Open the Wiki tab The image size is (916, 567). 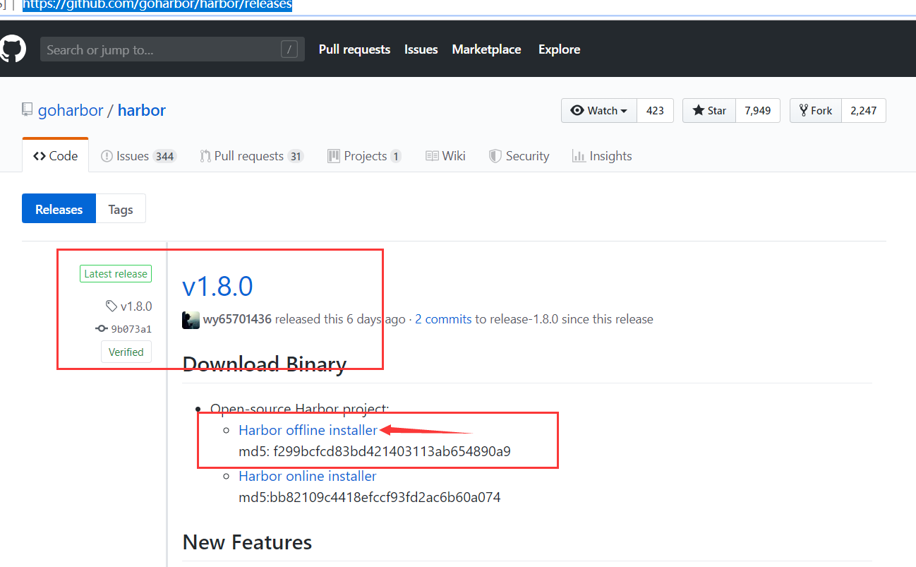(445, 156)
